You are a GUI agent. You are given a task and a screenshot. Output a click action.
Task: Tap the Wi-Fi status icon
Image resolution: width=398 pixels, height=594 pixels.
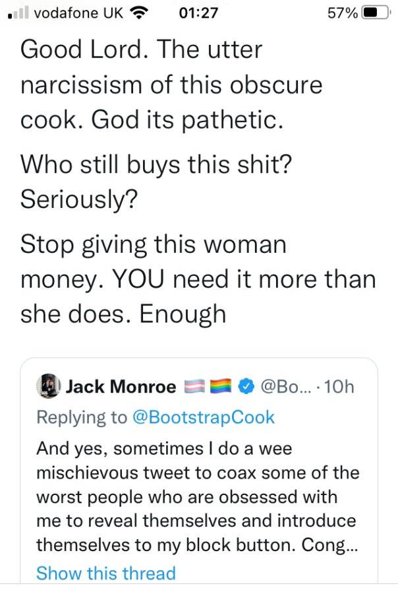coord(138,13)
